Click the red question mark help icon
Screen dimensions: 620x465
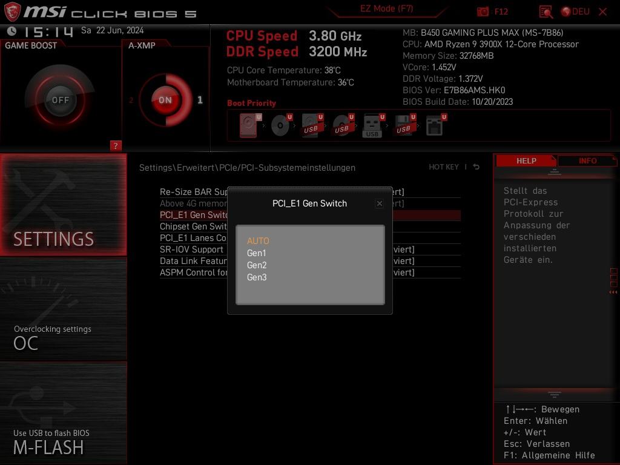click(x=116, y=145)
